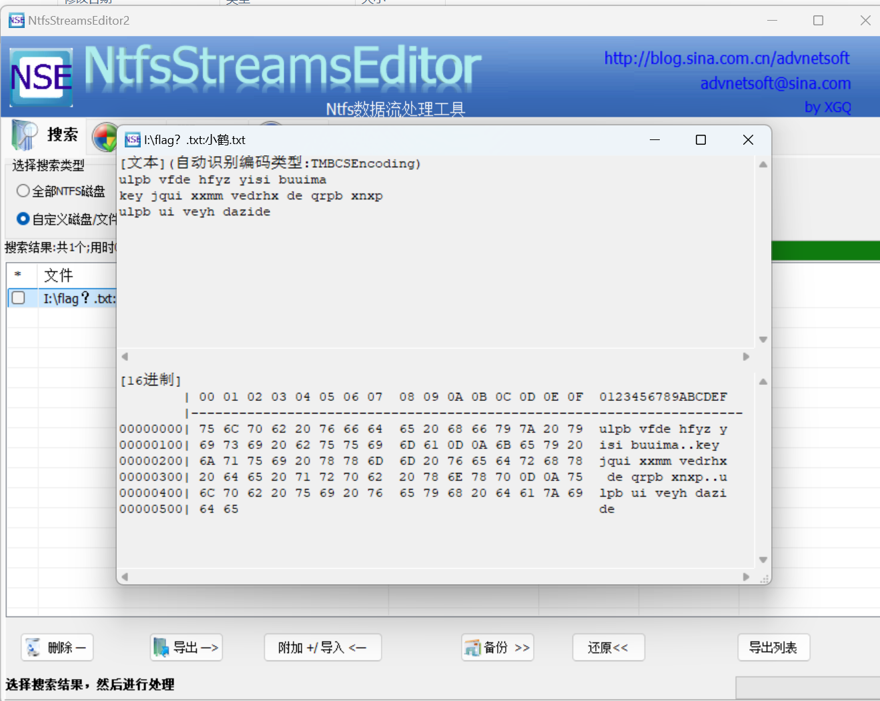Click the 导出列表 button

[774, 647]
